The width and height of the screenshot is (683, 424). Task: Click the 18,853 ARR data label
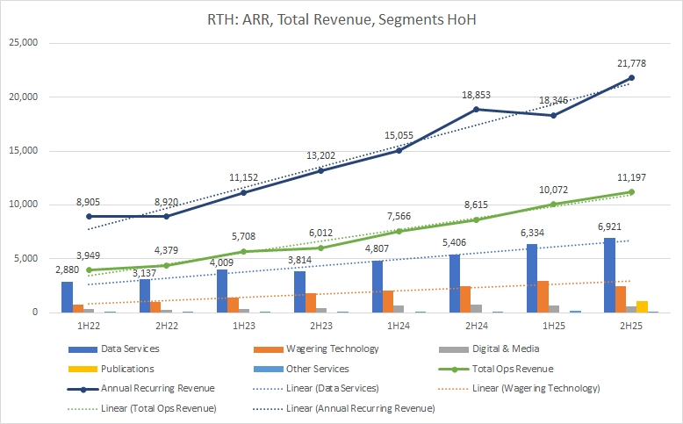475,94
